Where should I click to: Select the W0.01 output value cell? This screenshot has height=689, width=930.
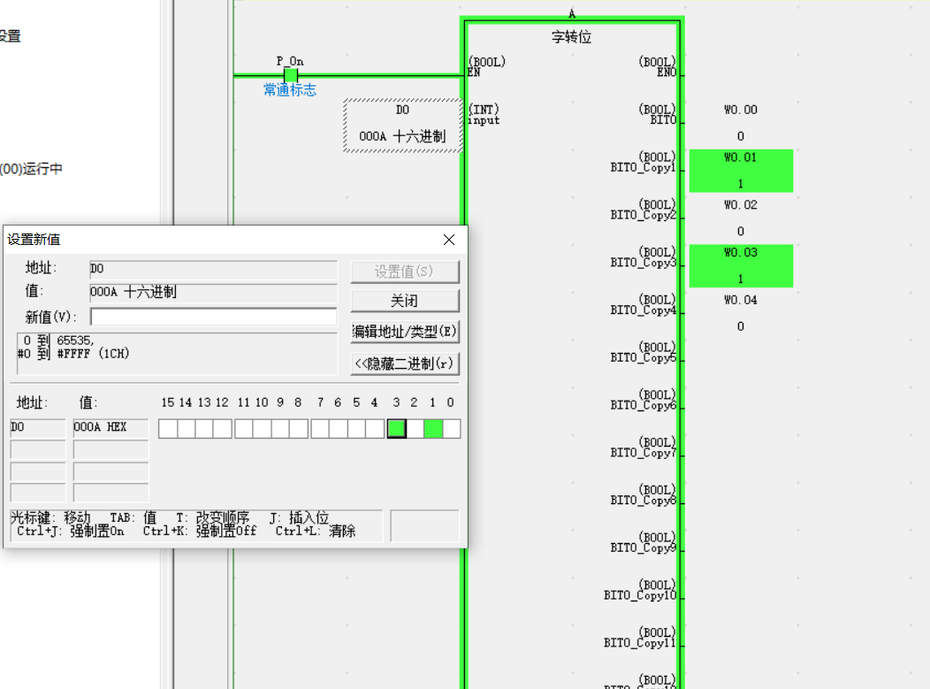(741, 171)
